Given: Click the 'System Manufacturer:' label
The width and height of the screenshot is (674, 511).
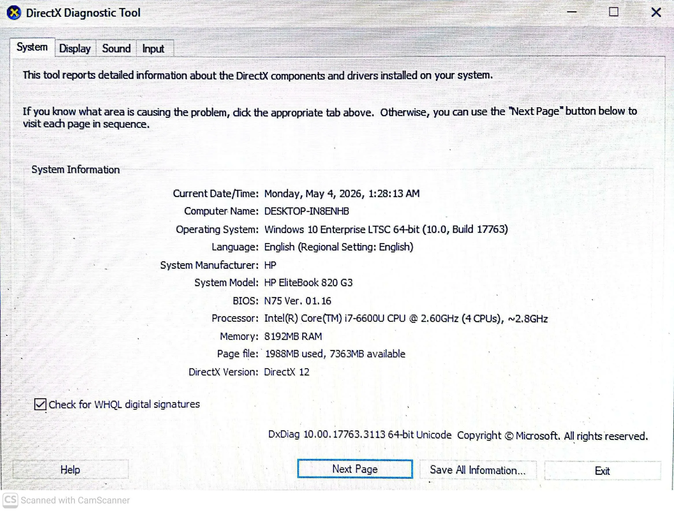Looking at the screenshot, I should (x=210, y=265).
